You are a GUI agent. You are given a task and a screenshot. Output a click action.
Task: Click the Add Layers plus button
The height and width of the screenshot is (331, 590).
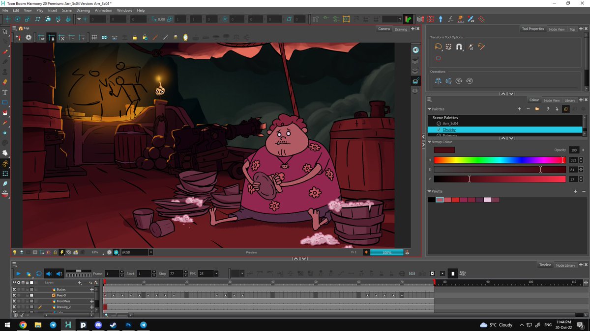80,282
